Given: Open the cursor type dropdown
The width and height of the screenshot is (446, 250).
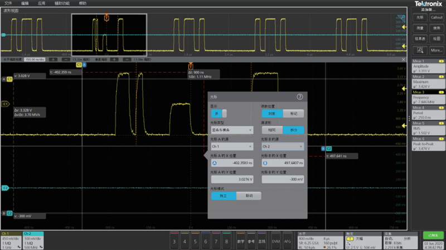Looking at the screenshot, I should (x=231, y=130).
